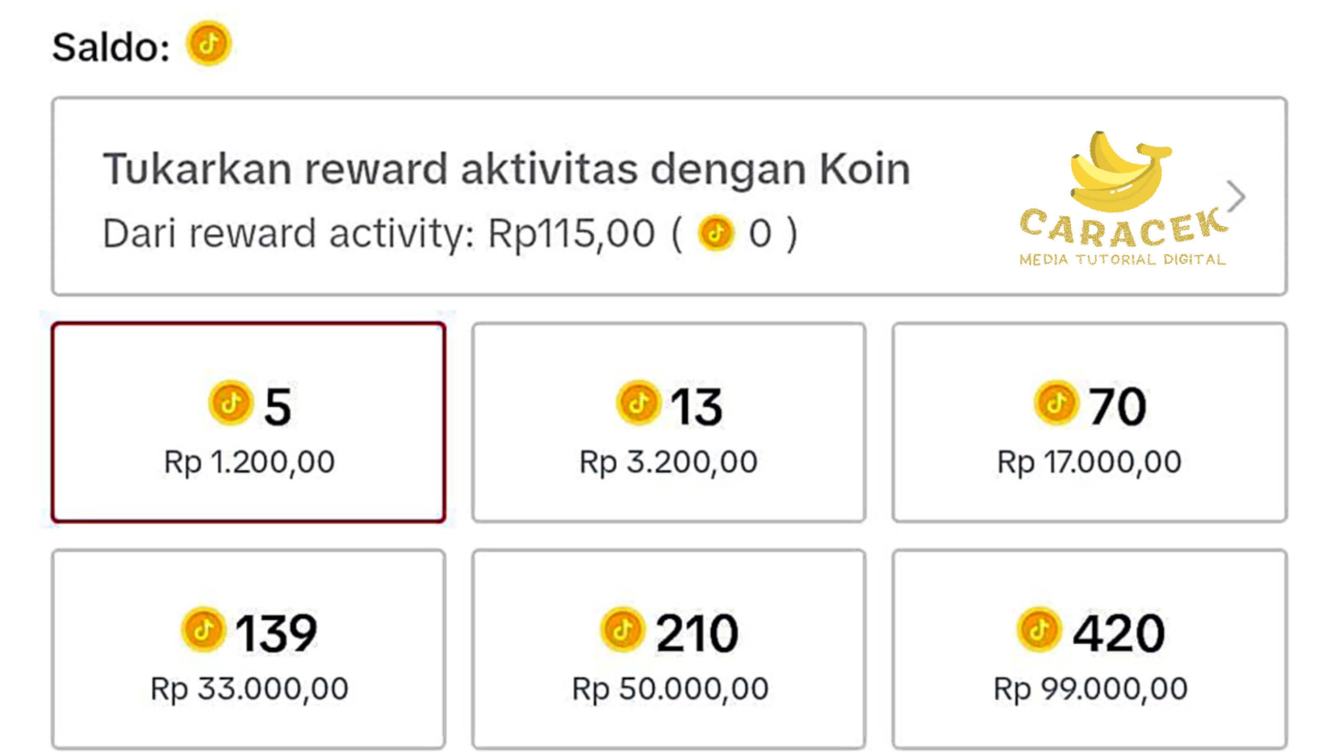Screen dimensions: 1339x753
Task: Choose the 13 coins Rp 3.200,00 package
Action: click(668, 423)
